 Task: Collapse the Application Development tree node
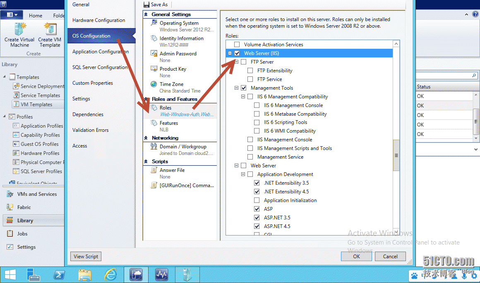click(x=243, y=174)
